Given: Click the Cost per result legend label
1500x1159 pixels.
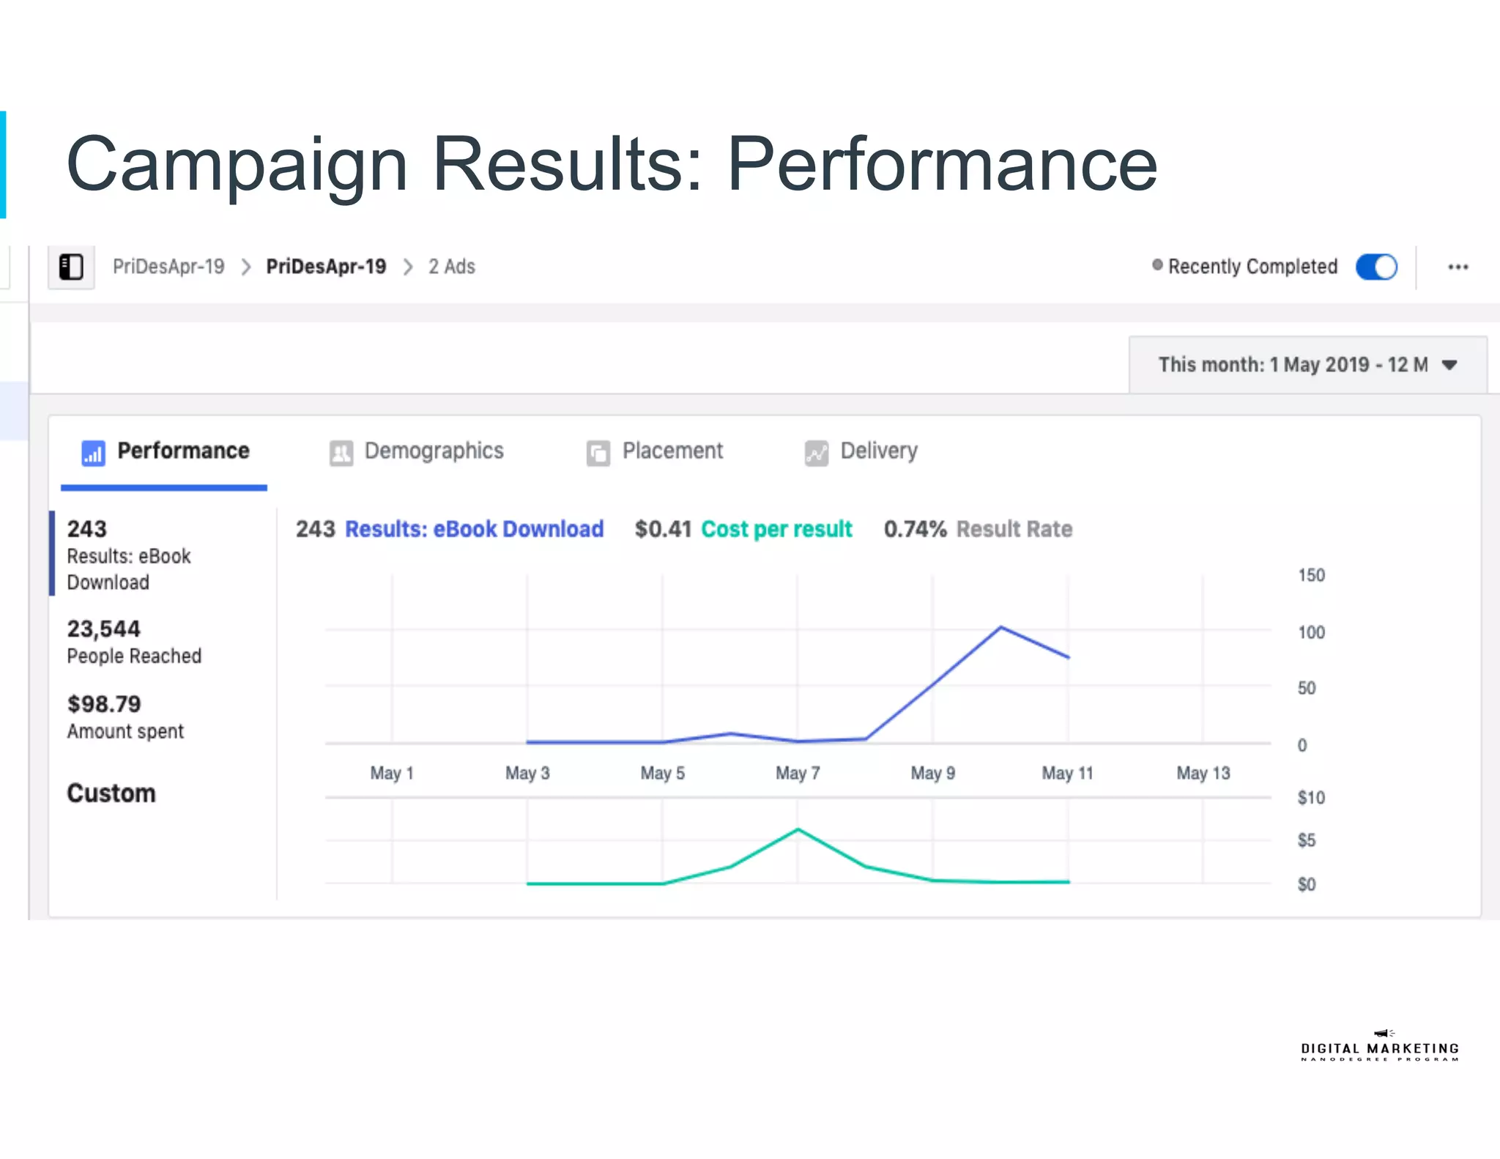Looking at the screenshot, I should point(776,529).
